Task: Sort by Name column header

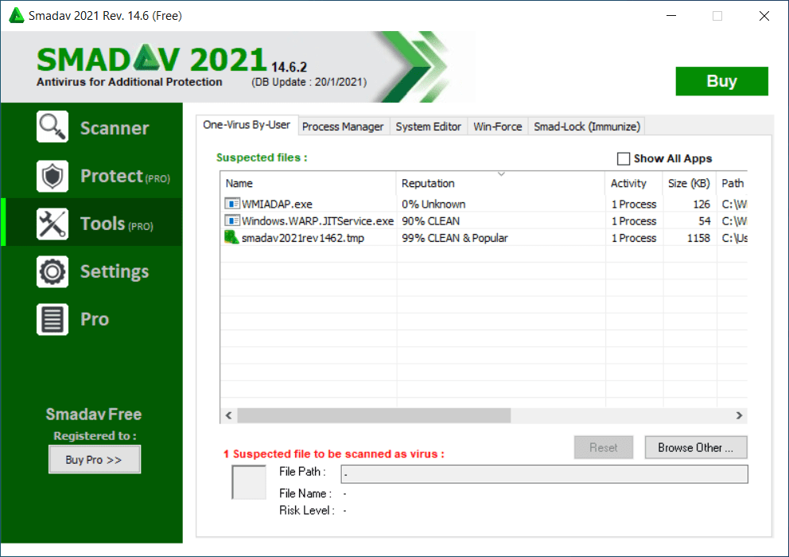Action: [308, 183]
